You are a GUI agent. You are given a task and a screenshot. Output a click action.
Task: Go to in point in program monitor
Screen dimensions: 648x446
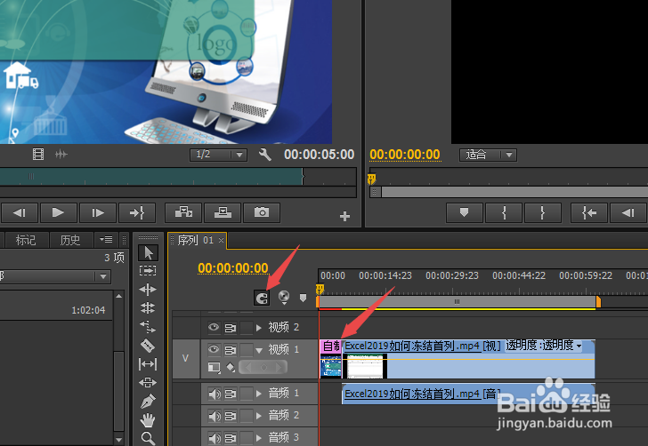click(589, 212)
